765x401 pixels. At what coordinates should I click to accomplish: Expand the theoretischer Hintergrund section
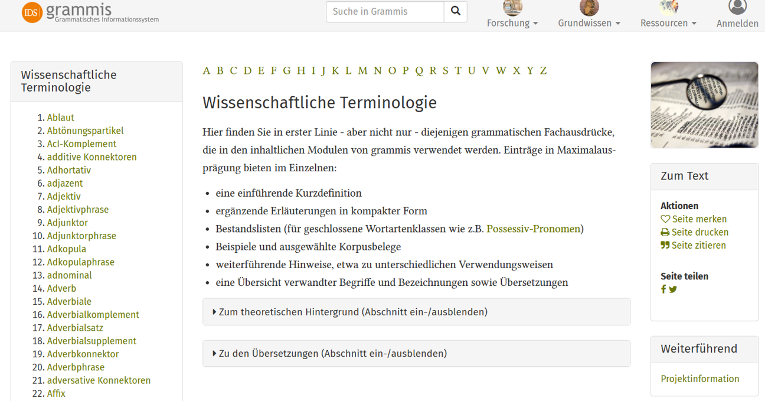tap(417, 311)
